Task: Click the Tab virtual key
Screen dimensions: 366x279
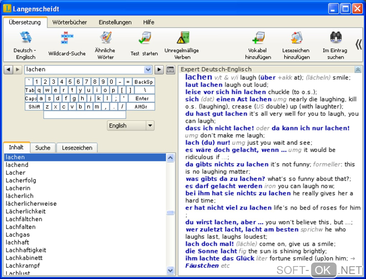Action: click(x=30, y=90)
